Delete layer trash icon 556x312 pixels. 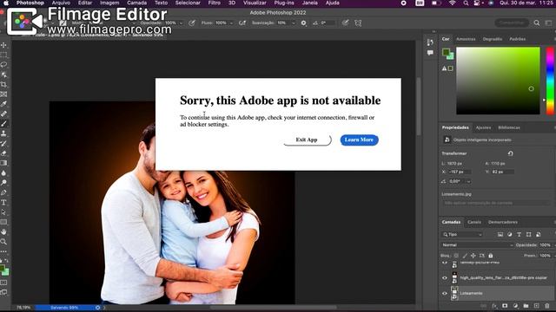coord(547,306)
